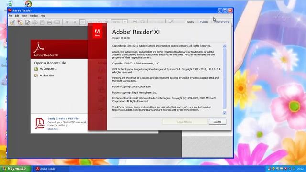Click My Computer... in recent files
The height and width of the screenshot is (172, 306).
click(48, 69)
